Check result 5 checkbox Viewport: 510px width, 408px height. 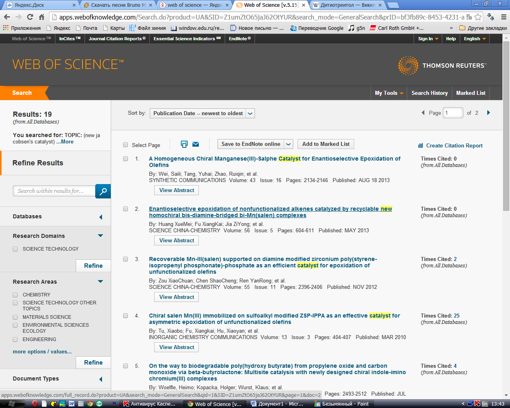click(x=126, y=366)
